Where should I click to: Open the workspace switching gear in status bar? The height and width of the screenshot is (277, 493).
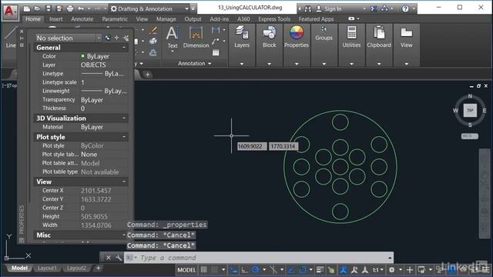pyautogui.click(x=392, y=270)
